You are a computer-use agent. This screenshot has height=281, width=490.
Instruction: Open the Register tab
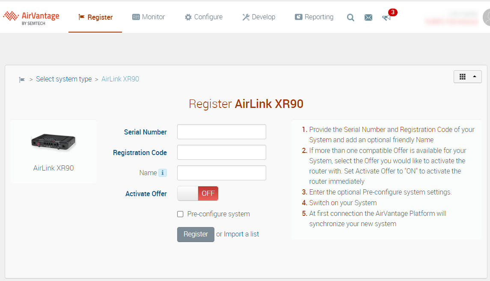point(95,18)
